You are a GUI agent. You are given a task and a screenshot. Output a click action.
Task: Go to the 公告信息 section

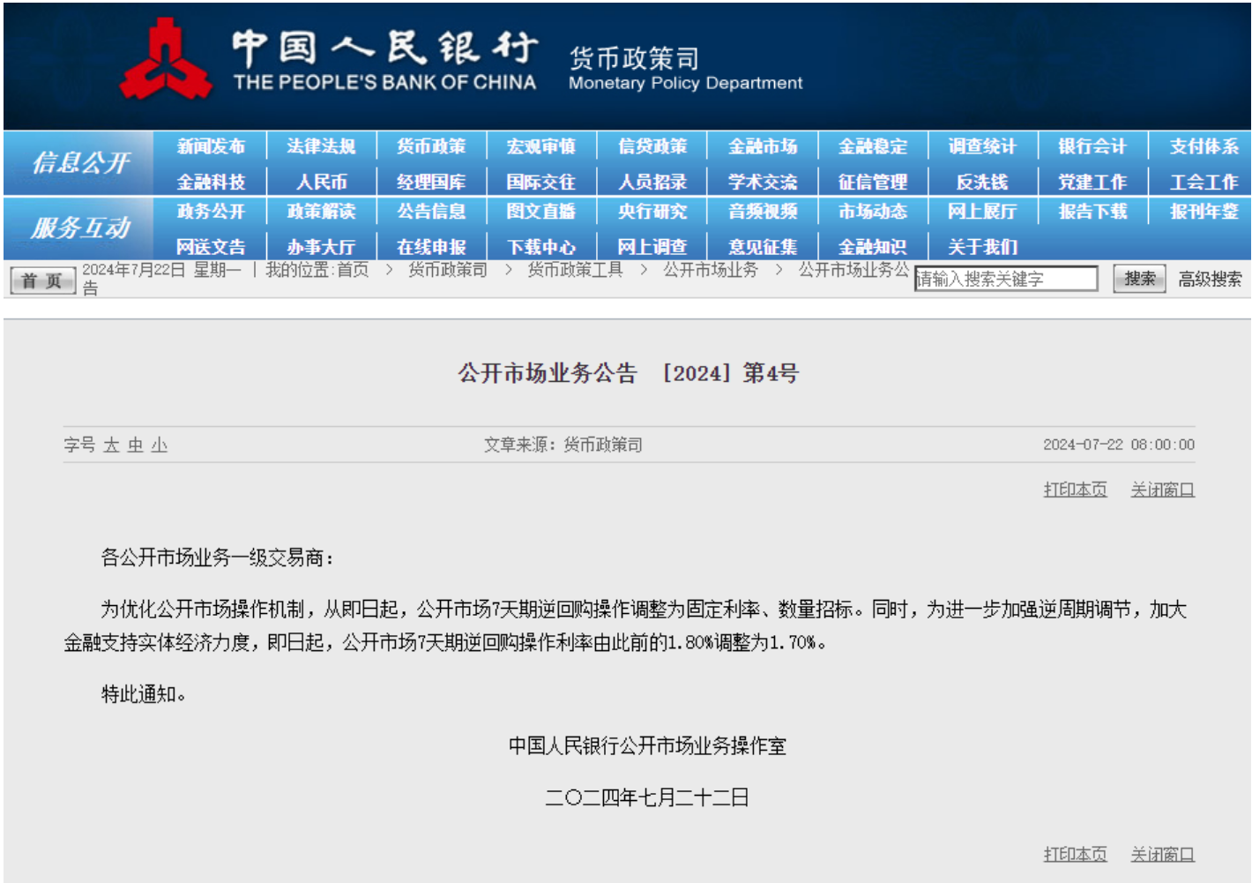[431, 212]
